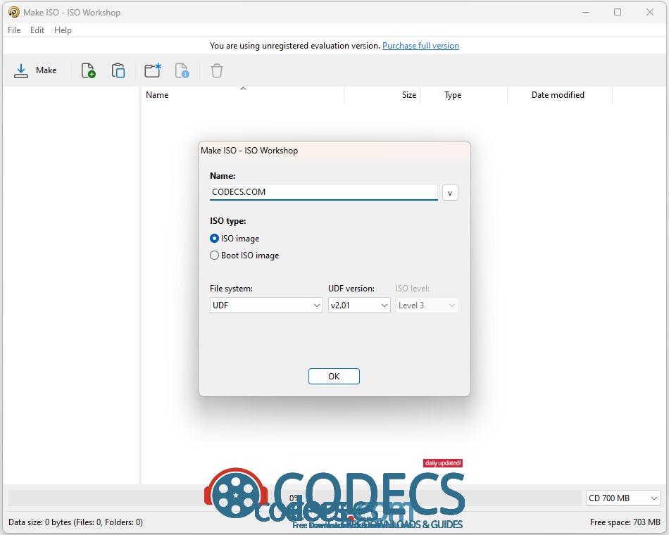The height and width of the screenshot is (535, 669).
Task: Follow the Purchase full version link
Action: coord(420,46)
